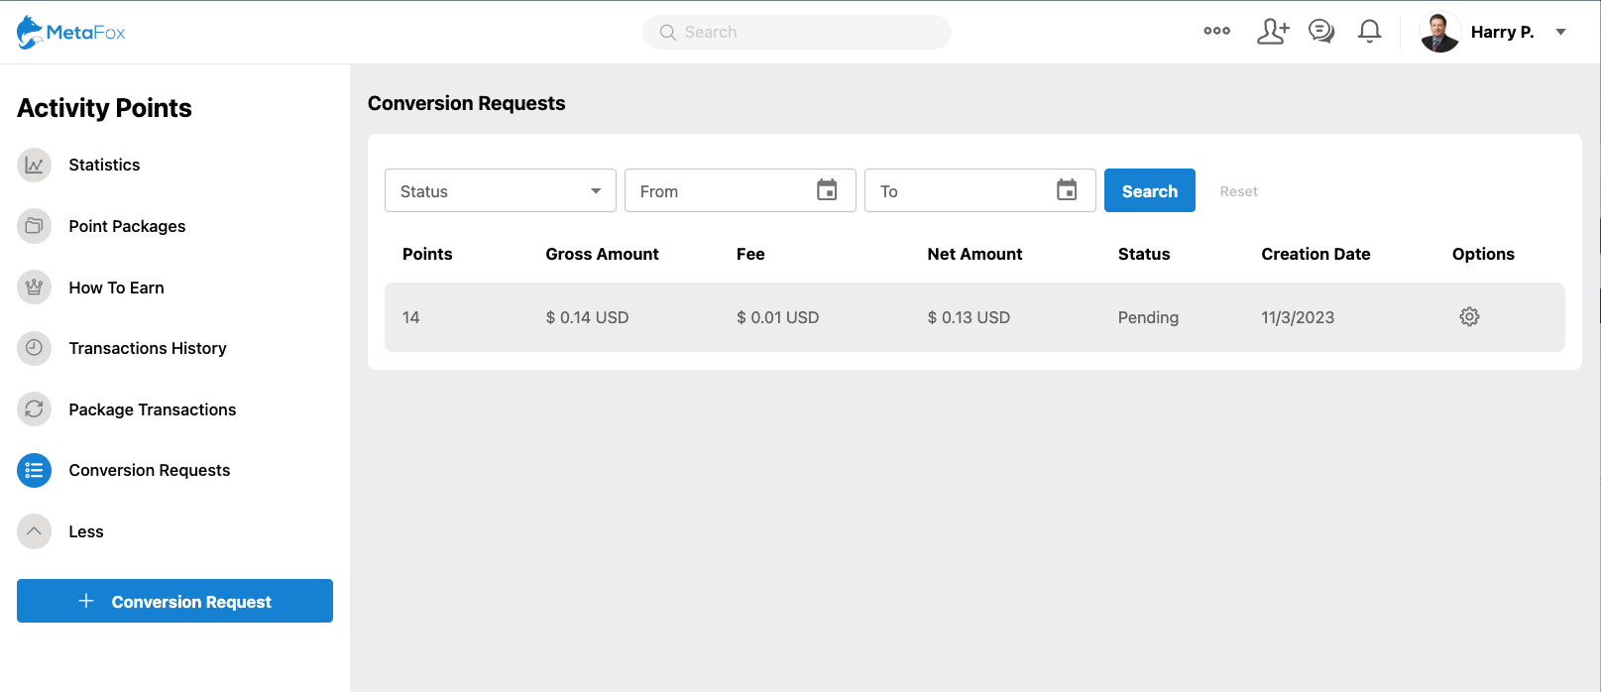Image resolution: width=1601 pixels, height=692 pixels.
Task: Click the top Search field
Action: [797, 32]
